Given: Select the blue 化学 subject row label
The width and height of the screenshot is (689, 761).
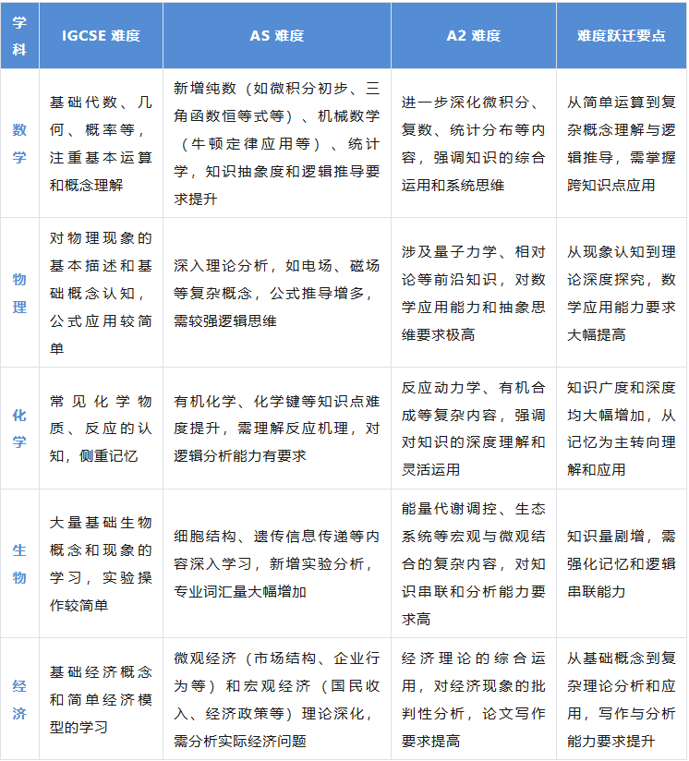Looking at the screenshot, I should pos(19,429).
